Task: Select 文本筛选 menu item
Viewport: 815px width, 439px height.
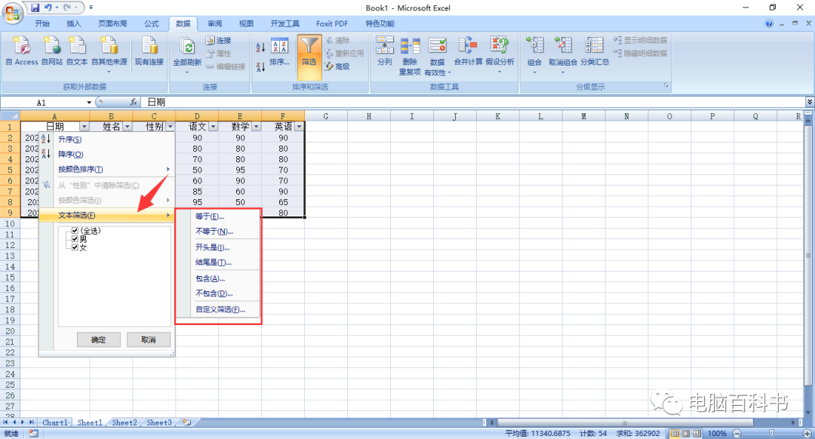Action: coord(106,215)
